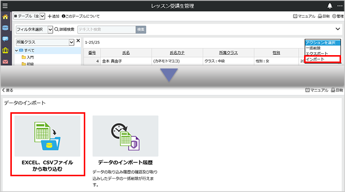Close the 所属クラス category panel

click(x=78, y=41)
